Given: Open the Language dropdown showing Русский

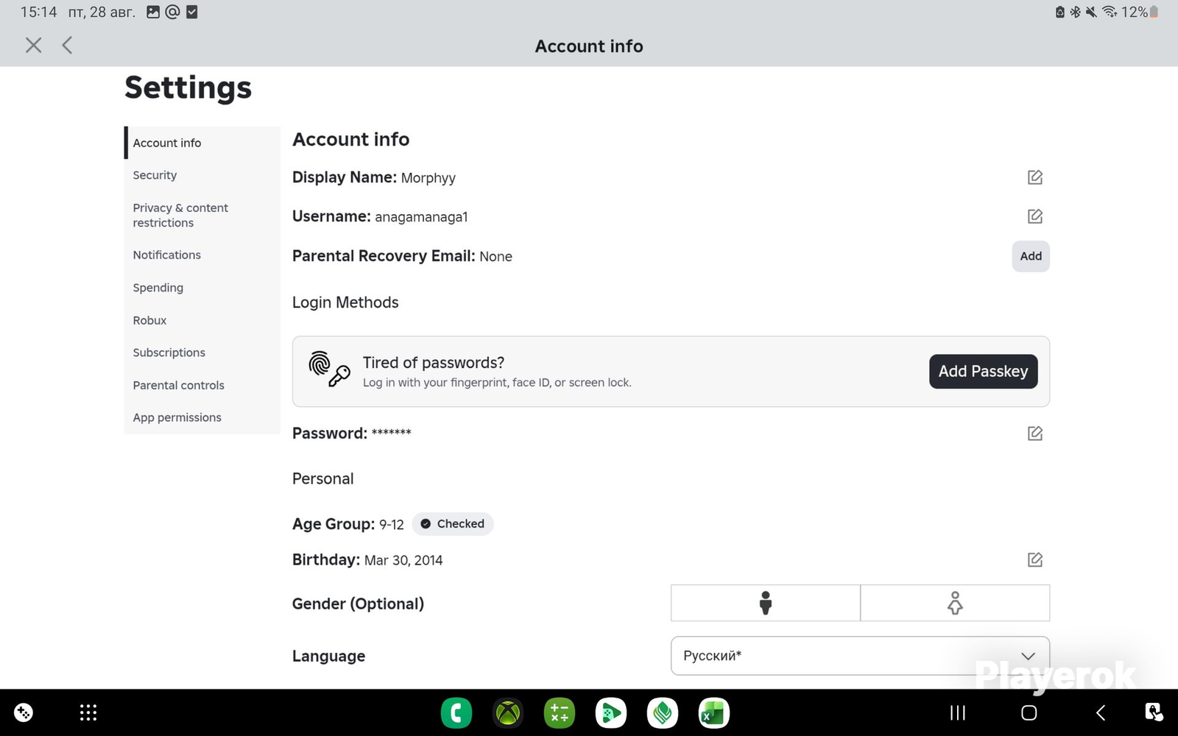Looking at the screenshot, I should (860, 656).
